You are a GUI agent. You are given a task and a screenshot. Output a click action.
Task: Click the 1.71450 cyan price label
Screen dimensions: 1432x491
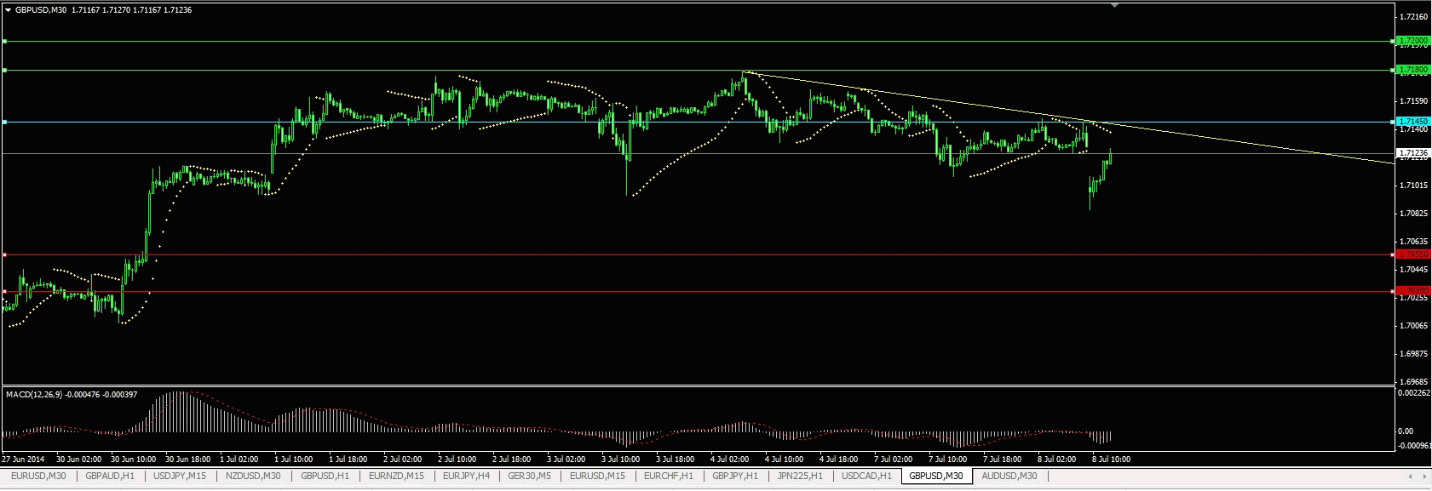pos(1413,122)
